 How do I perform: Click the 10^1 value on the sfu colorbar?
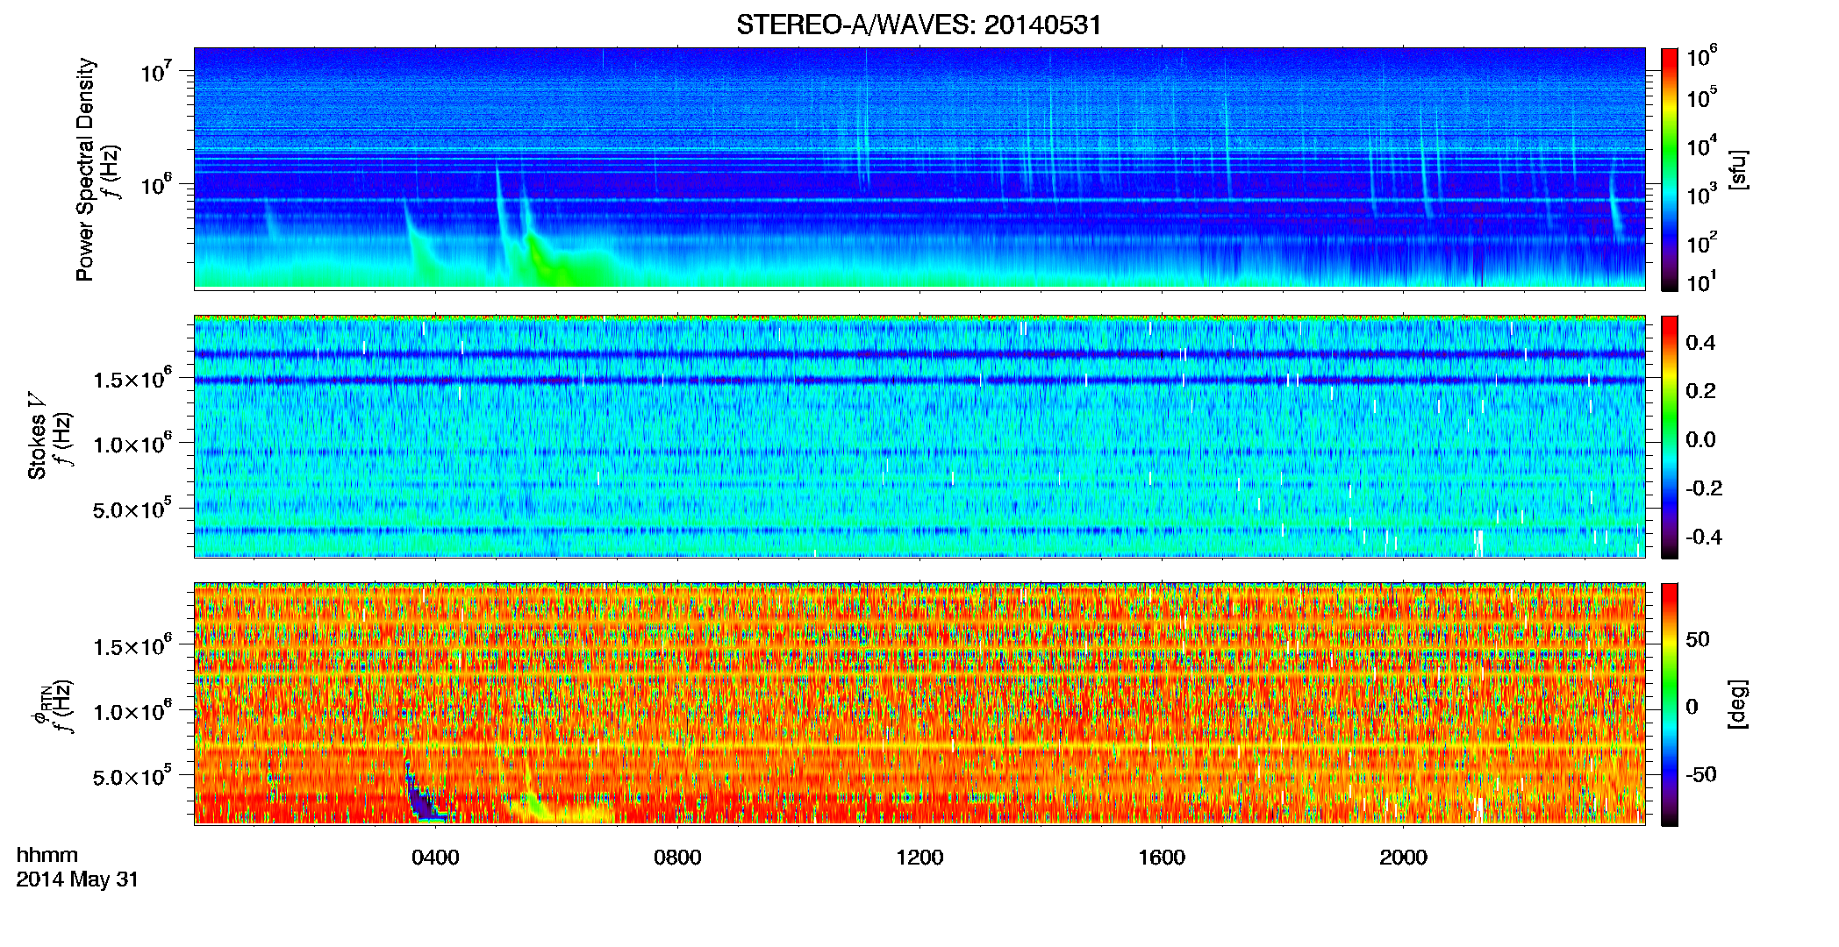pyautogui.click(x=1702, y=282)
